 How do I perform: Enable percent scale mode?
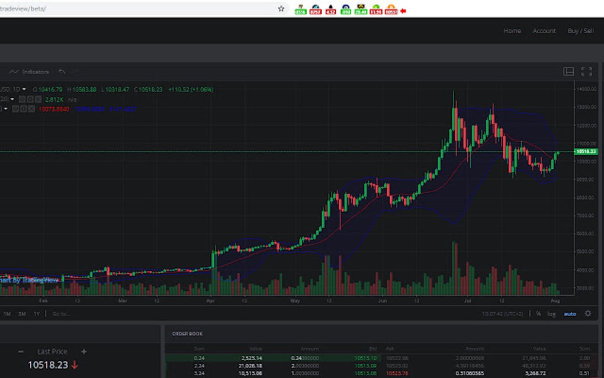click(x=538, y=314)
